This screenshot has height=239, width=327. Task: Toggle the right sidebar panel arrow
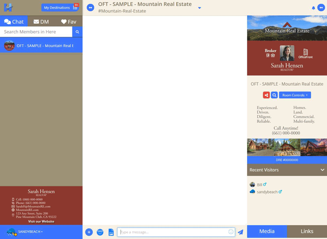click(x=320, y=7)
